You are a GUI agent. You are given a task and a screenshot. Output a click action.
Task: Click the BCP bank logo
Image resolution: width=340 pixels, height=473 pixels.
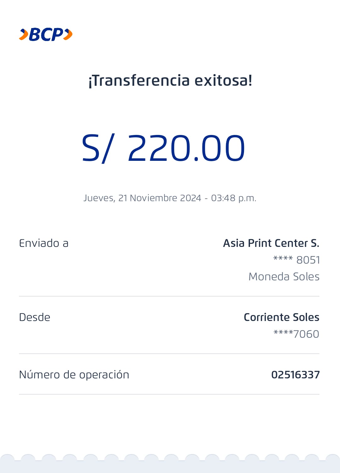tap(46, 34)
